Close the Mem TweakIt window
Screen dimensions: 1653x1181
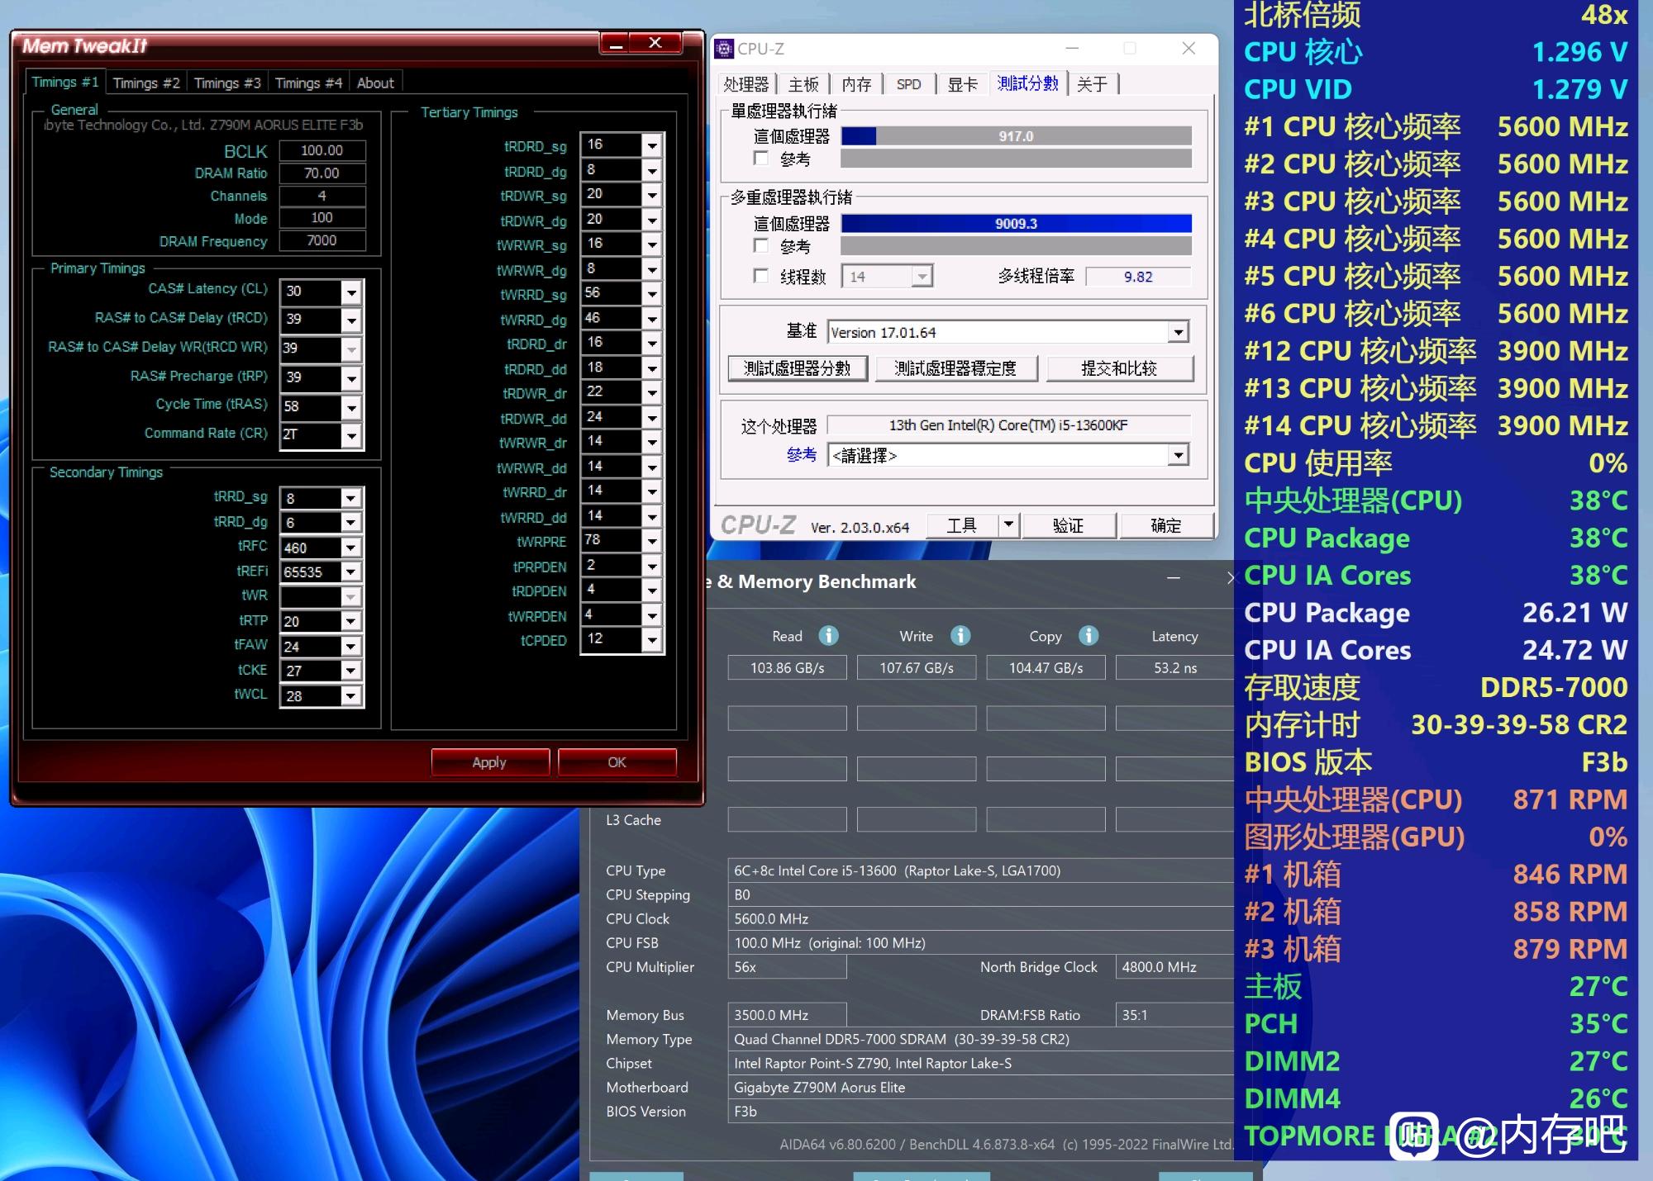[655, 43]
